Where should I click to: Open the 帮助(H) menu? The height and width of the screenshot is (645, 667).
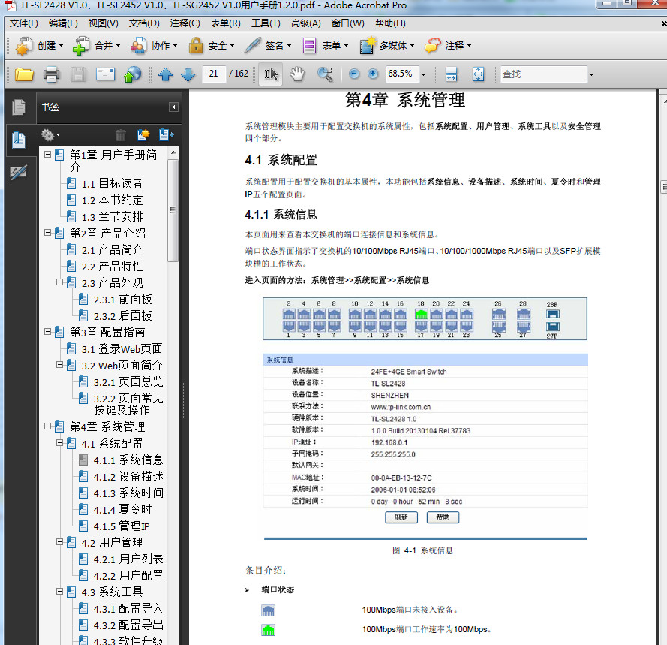click(x=390, y=23)
